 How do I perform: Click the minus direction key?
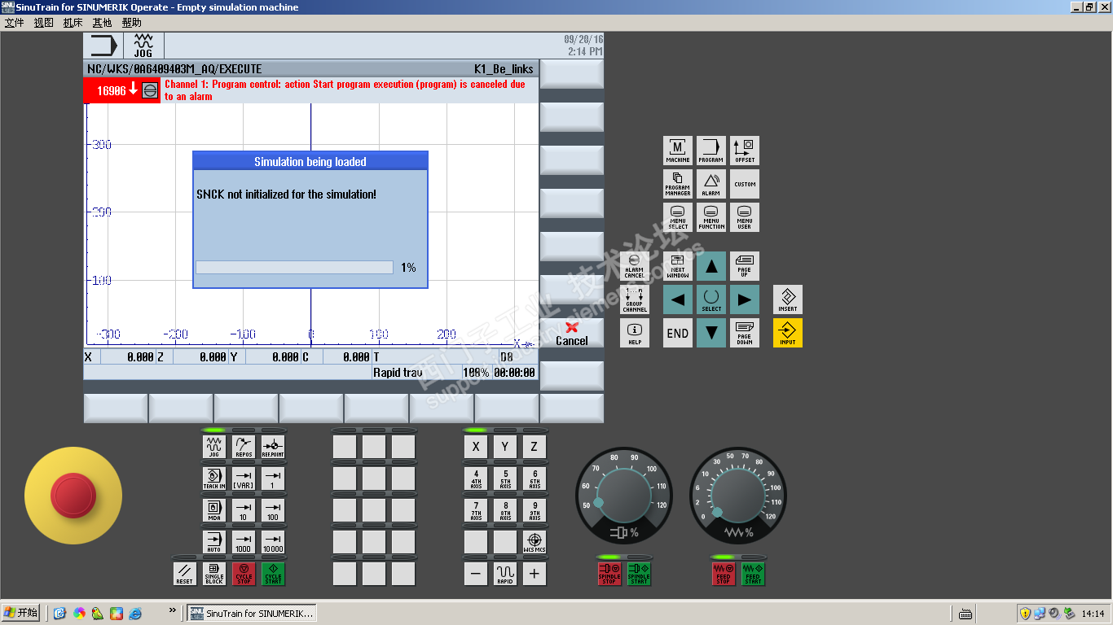[x=476, y=574]
